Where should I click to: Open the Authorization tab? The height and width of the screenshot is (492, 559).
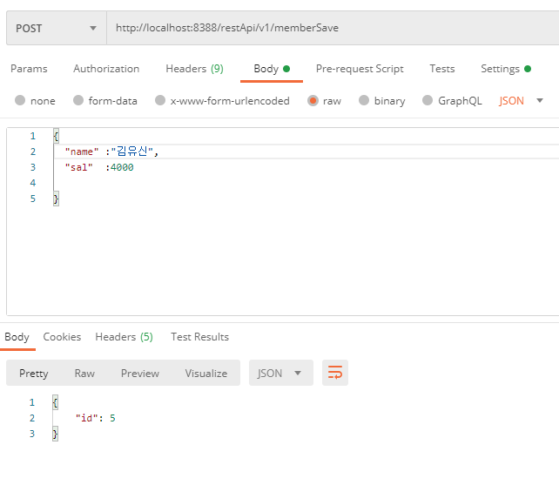click(106, 69)
